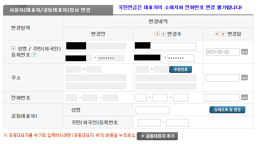
Task: Focus the 전화번호 change date input
Action: pyautogui.click(x=222, y=98)
